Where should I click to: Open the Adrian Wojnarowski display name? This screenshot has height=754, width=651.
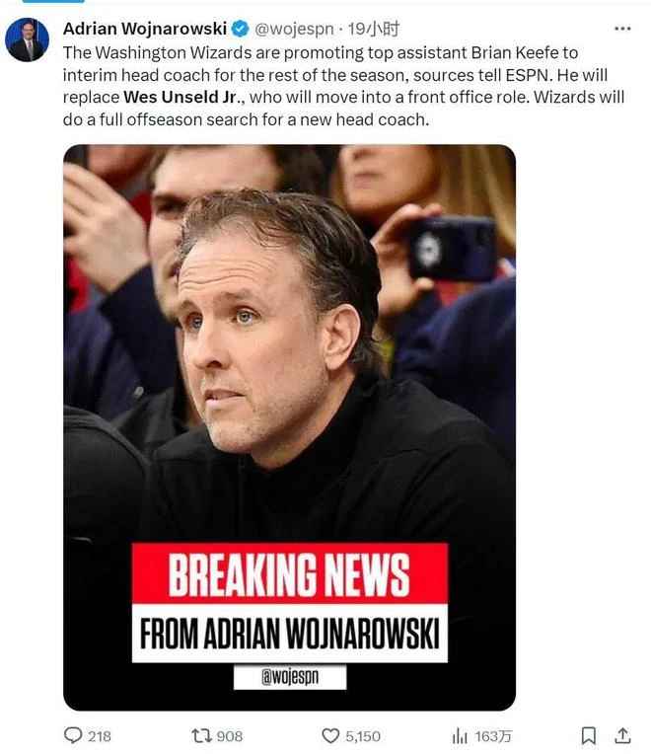145,29
